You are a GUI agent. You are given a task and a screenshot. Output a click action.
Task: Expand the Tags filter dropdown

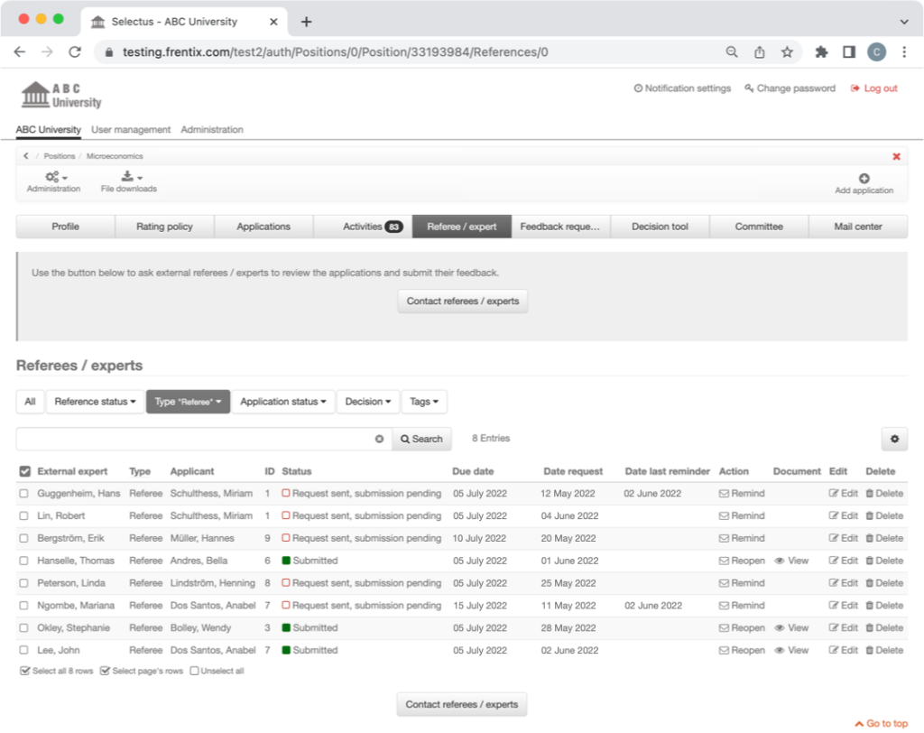point(423,402)
